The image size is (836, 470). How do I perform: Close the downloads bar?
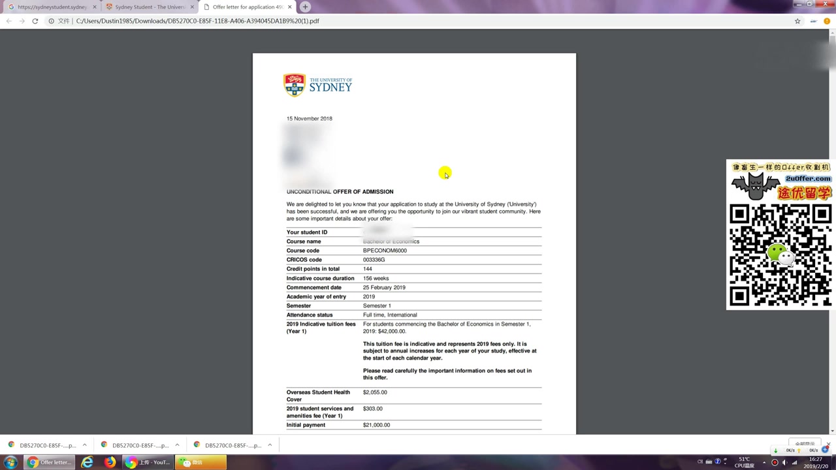pyautogui.click(x=828, y=445)
